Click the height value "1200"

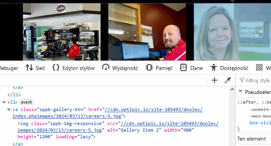pyautogui.click(x=45, y=137)
